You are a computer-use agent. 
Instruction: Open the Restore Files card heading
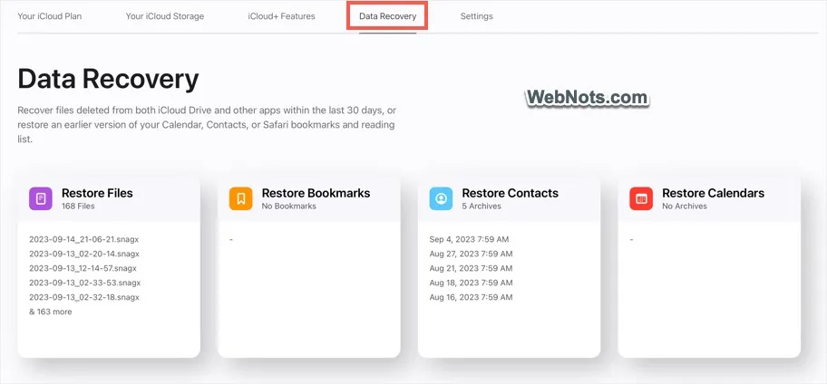[x=97, y=193]
